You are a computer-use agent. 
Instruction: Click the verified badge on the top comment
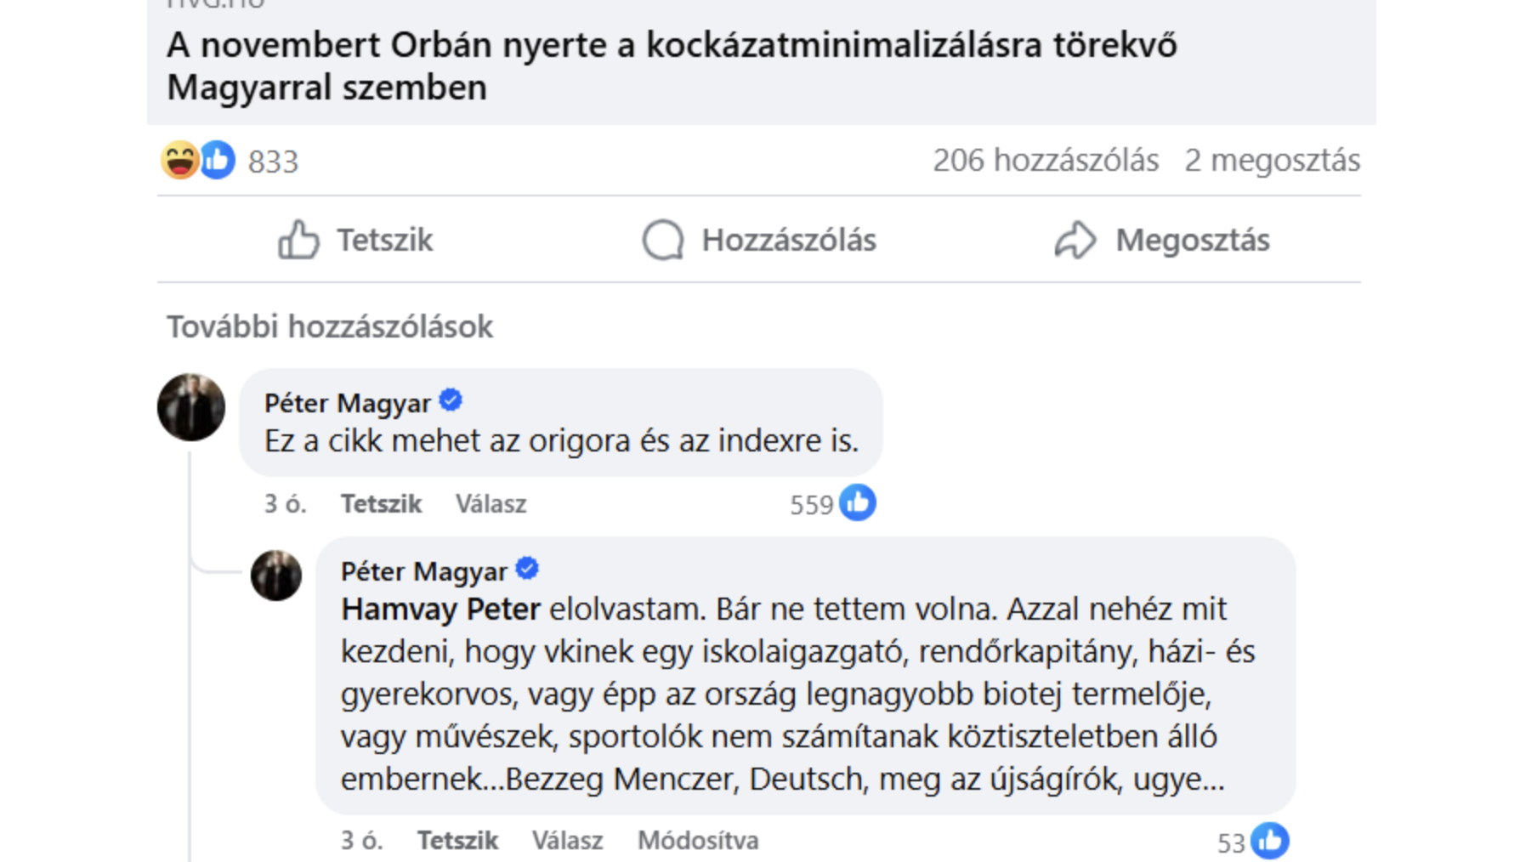pos(451,400)
